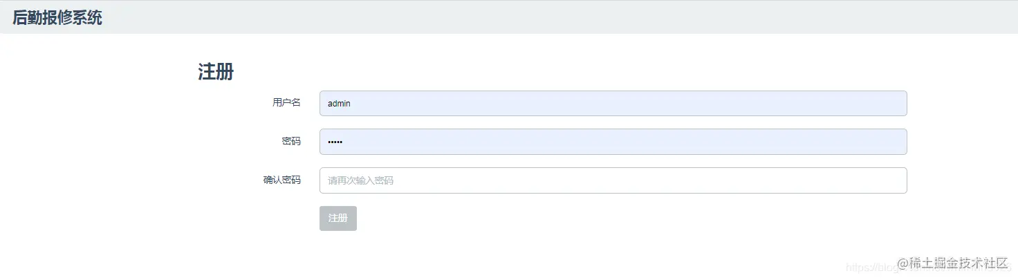Focus the 用户名 input containing admin
The height and width of the screenshot is (280, 1018).
tap(613, 103)
